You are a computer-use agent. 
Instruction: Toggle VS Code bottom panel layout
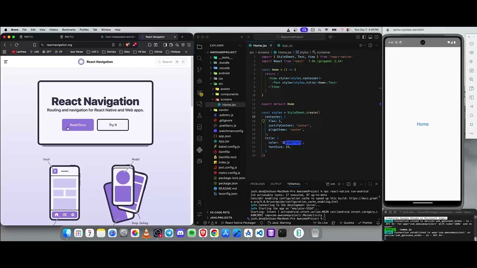pos(370,37)
